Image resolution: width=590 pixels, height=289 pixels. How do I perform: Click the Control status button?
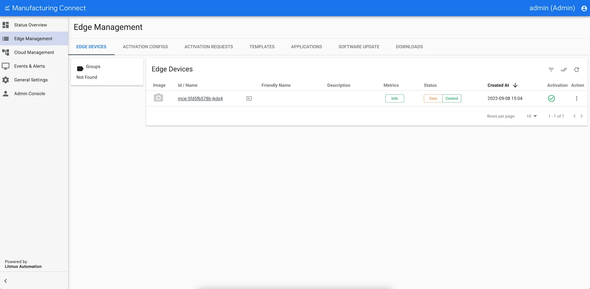click(452, 99)
